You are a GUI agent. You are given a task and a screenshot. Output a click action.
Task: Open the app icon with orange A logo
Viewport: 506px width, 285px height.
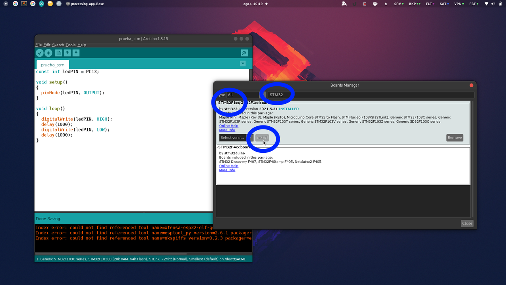point(24,4)
